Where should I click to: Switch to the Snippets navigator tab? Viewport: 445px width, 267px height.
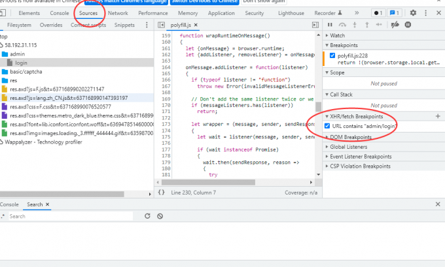point(124,25)
